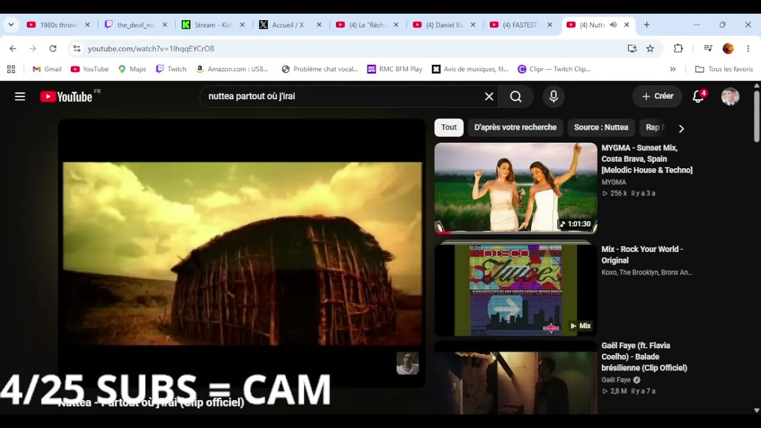Clear the YouTube search query
The width and height of the screenshot is (761, 428).
489,96
